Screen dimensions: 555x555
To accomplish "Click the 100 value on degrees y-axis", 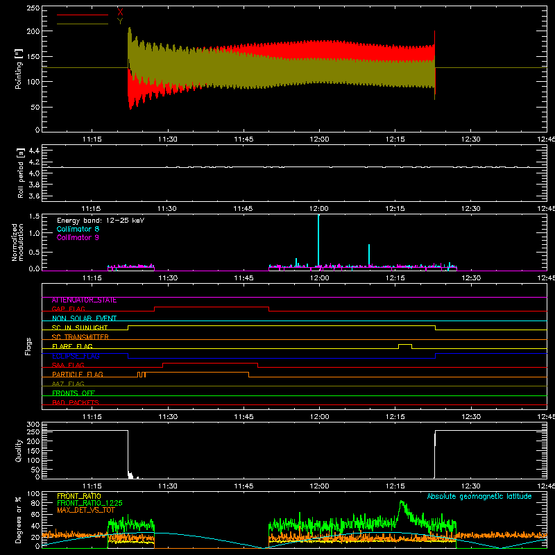I will (x=33, y=493).
